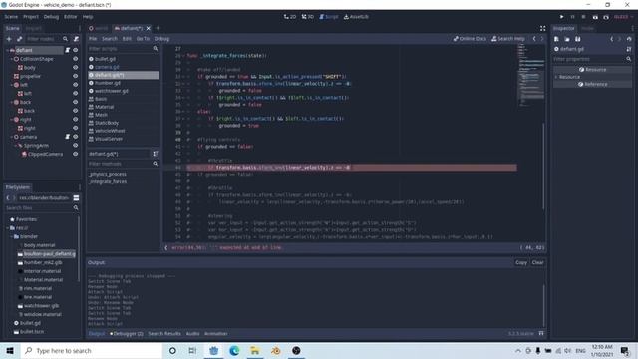Save the edited resource in the Inspector
The image size is (638, 359).
(x=578, y=39)
